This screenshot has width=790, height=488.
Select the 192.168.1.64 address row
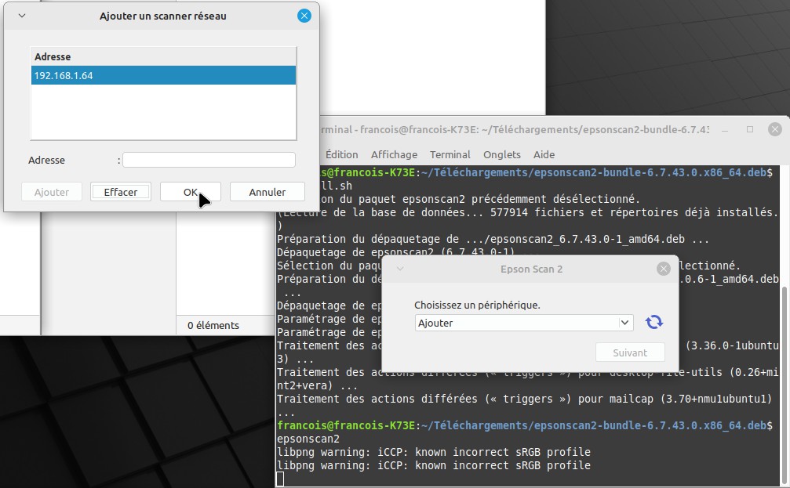pyautogui.click(x=163, y=75)
